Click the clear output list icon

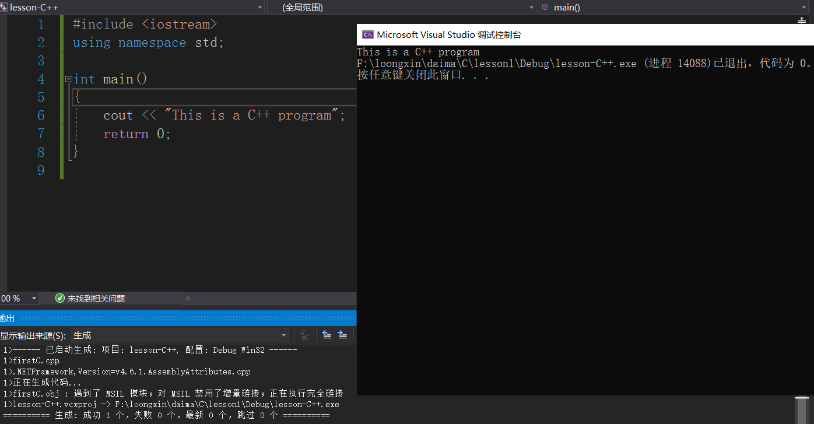305,335
